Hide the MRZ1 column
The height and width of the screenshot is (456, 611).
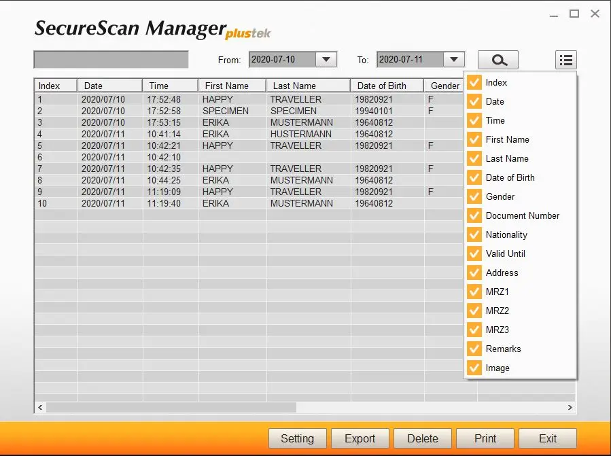[x=474, y=292]
